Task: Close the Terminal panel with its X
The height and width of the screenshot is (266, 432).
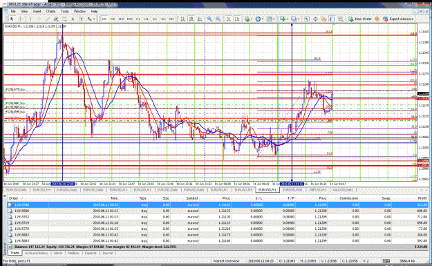Action: point(4,196)
